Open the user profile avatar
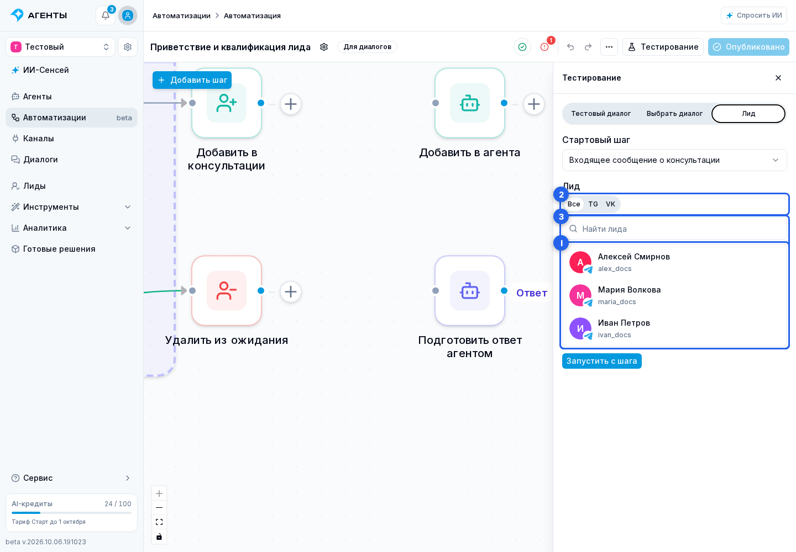The image size is (796, 552). click(128, 15)
